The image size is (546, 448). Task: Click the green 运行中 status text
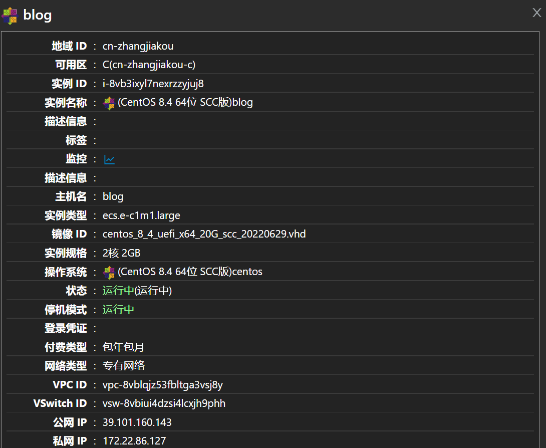118,291
